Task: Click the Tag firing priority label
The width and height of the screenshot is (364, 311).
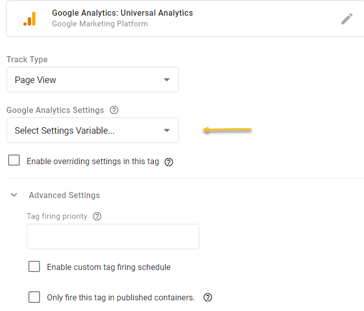Action: (x=57, y=216)
